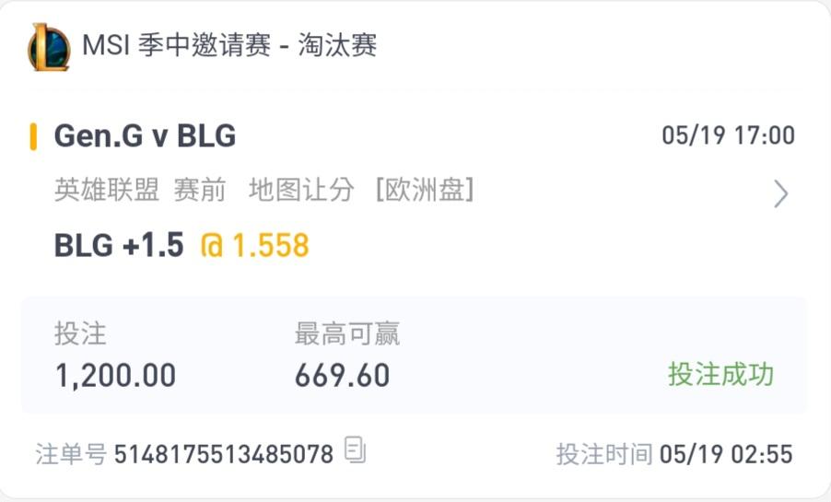
Task: Select the BLG +1.5 selection text
Action: pos(119,245)
